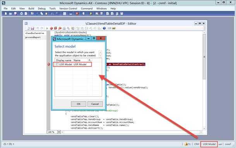Click the New icon in main toolbar
236x148 pixels.
point(6,14)
